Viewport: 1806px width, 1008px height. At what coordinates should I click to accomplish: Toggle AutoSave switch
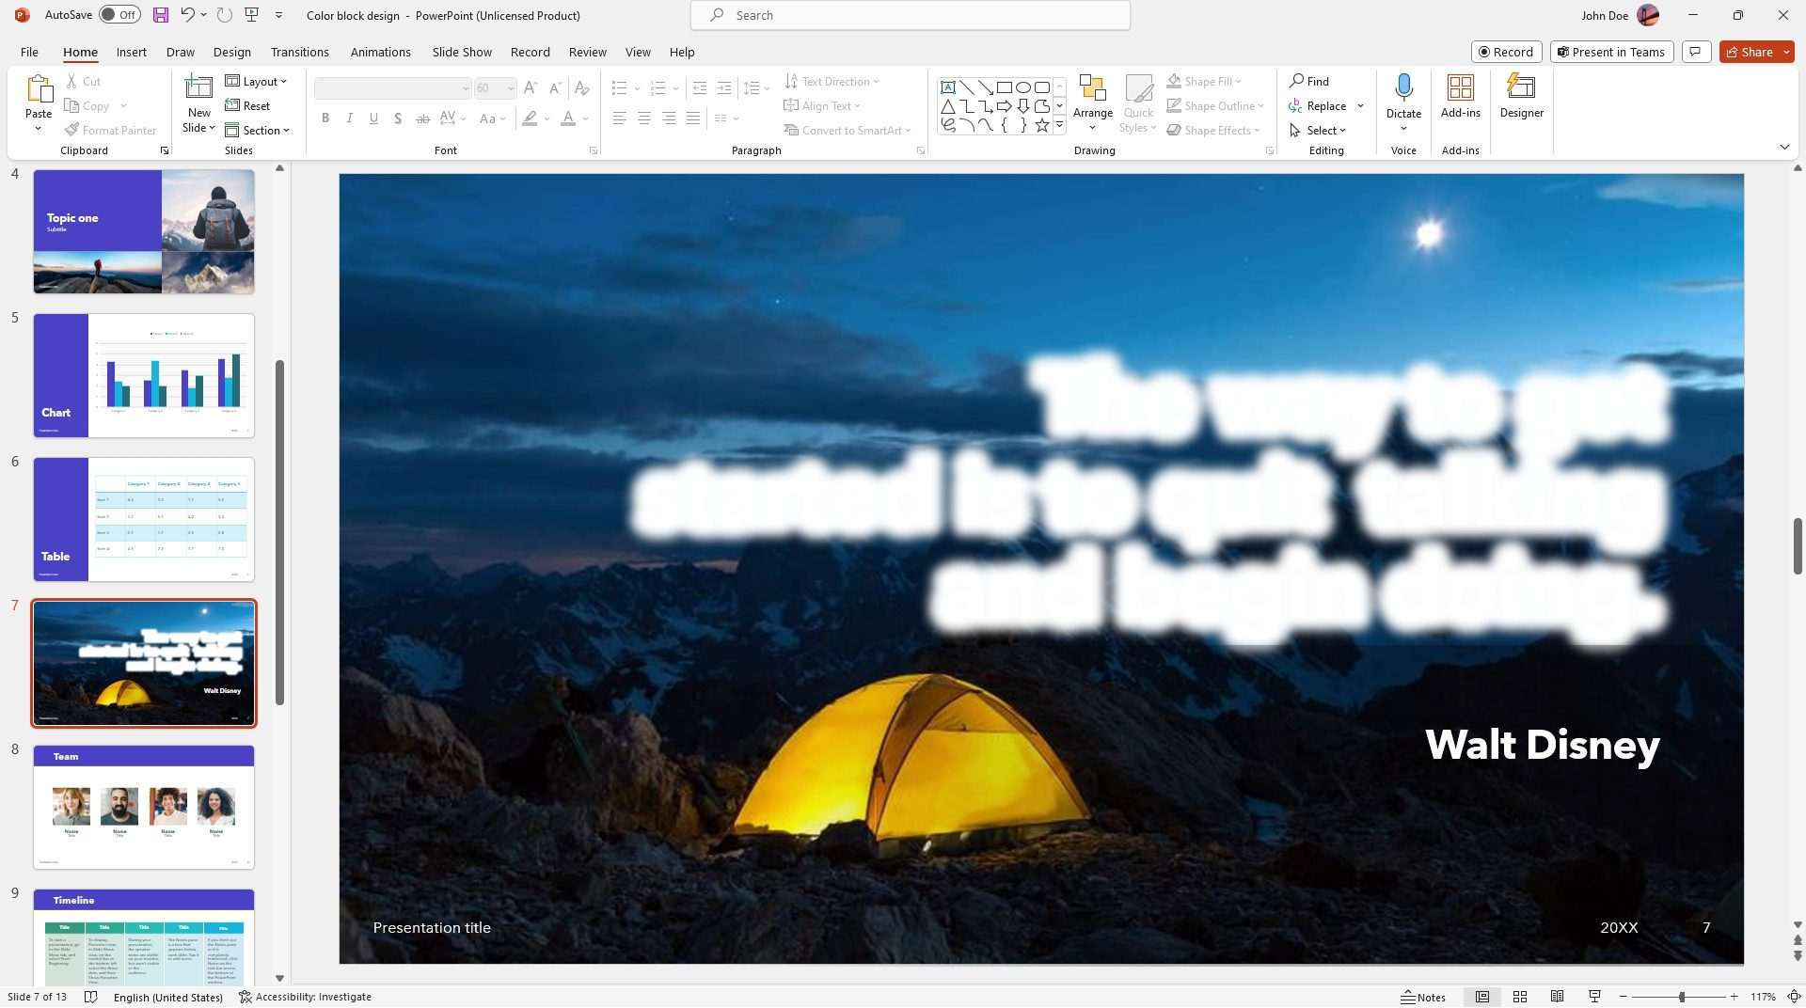[x=119, y=15]
